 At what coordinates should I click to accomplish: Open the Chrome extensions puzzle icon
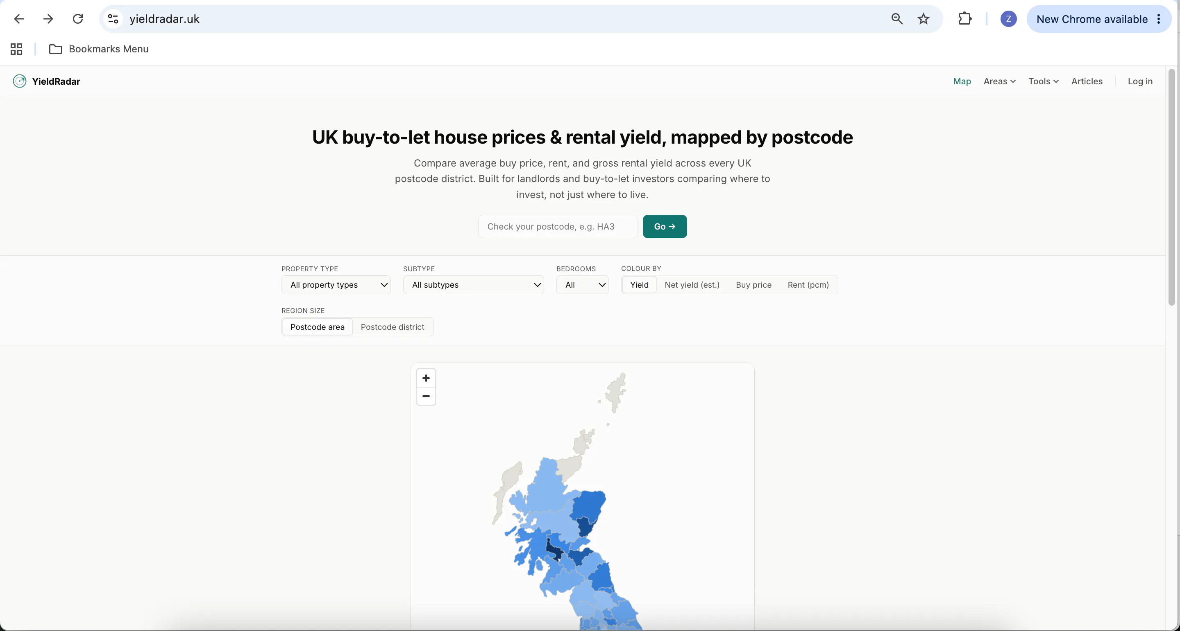point(965,19)
